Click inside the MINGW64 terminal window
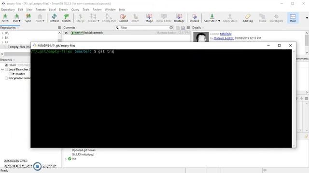Image resolution: width=309 pixels, height=173 pixels. [161, 99]
